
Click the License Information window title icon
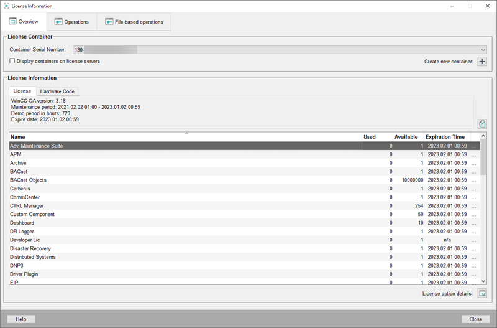(x=6, y=6)
